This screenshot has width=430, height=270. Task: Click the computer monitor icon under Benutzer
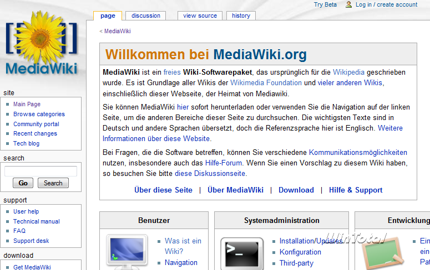point(127,251)
